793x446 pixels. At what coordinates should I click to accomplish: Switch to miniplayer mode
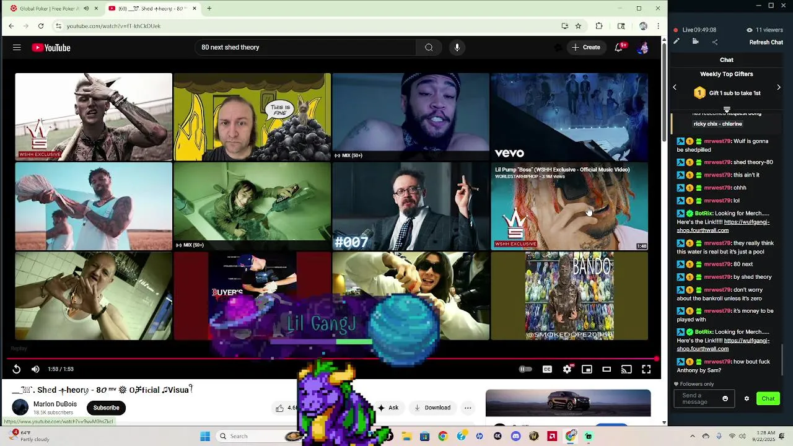[587, 369]
